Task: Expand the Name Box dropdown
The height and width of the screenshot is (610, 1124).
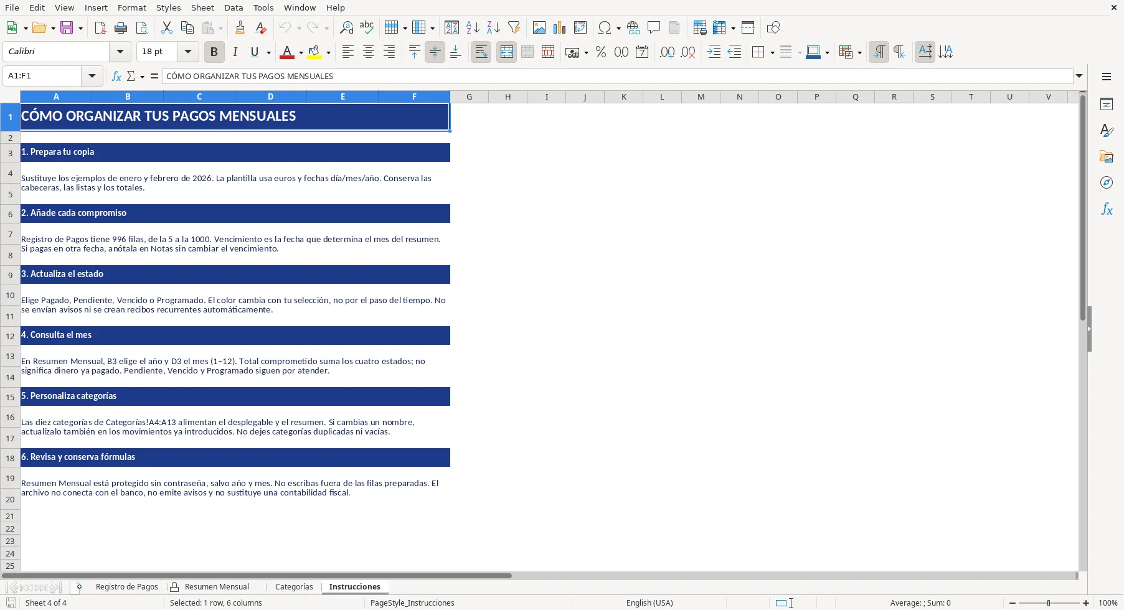Action: pyautogui.click(x=92, y=76)
